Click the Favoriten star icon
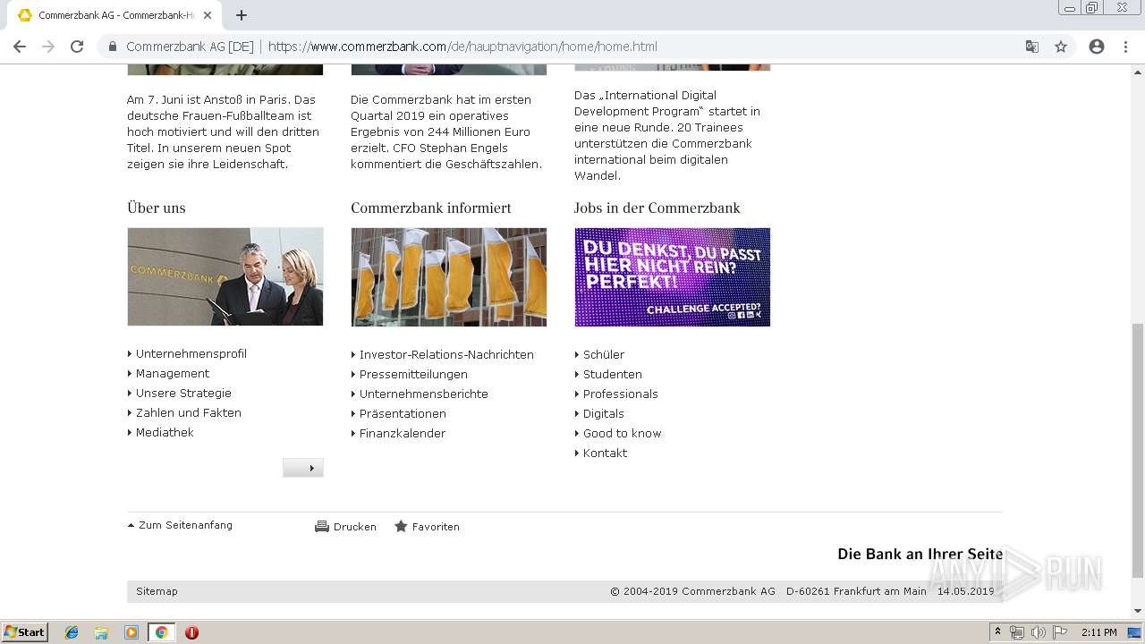Viewport: 1145px width, 644px height. 401,527
